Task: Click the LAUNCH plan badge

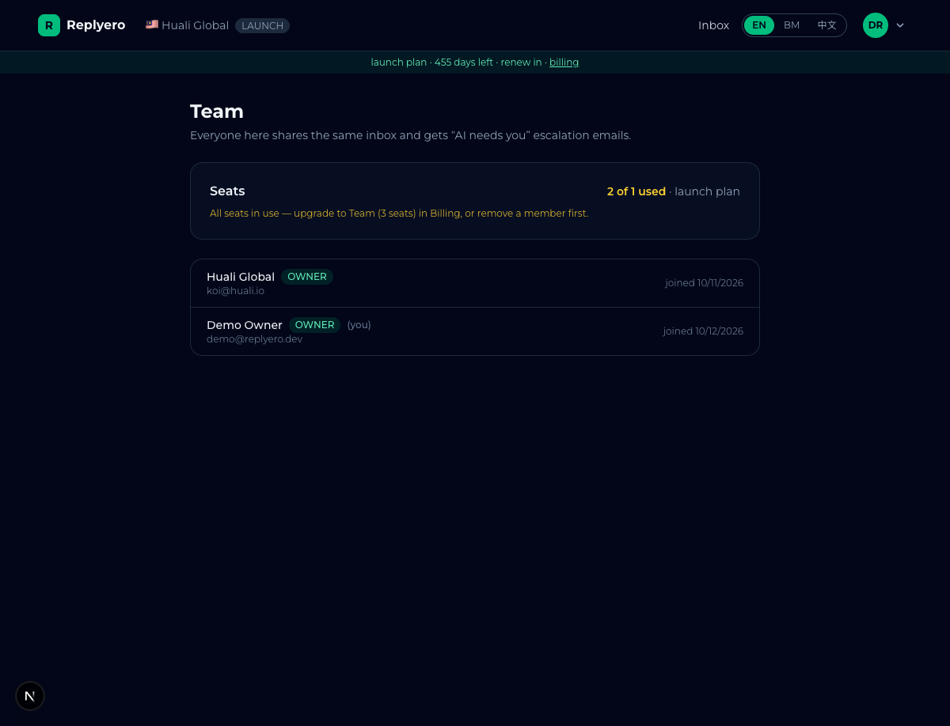Action: pyautogui.click(x=262, y=25)
